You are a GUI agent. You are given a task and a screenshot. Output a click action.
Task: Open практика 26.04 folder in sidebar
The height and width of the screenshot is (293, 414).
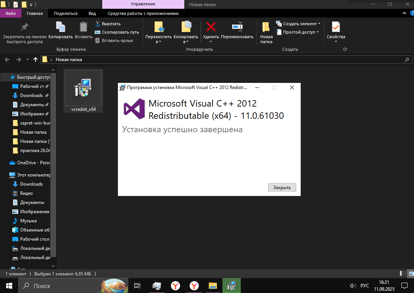pos(31,151)
